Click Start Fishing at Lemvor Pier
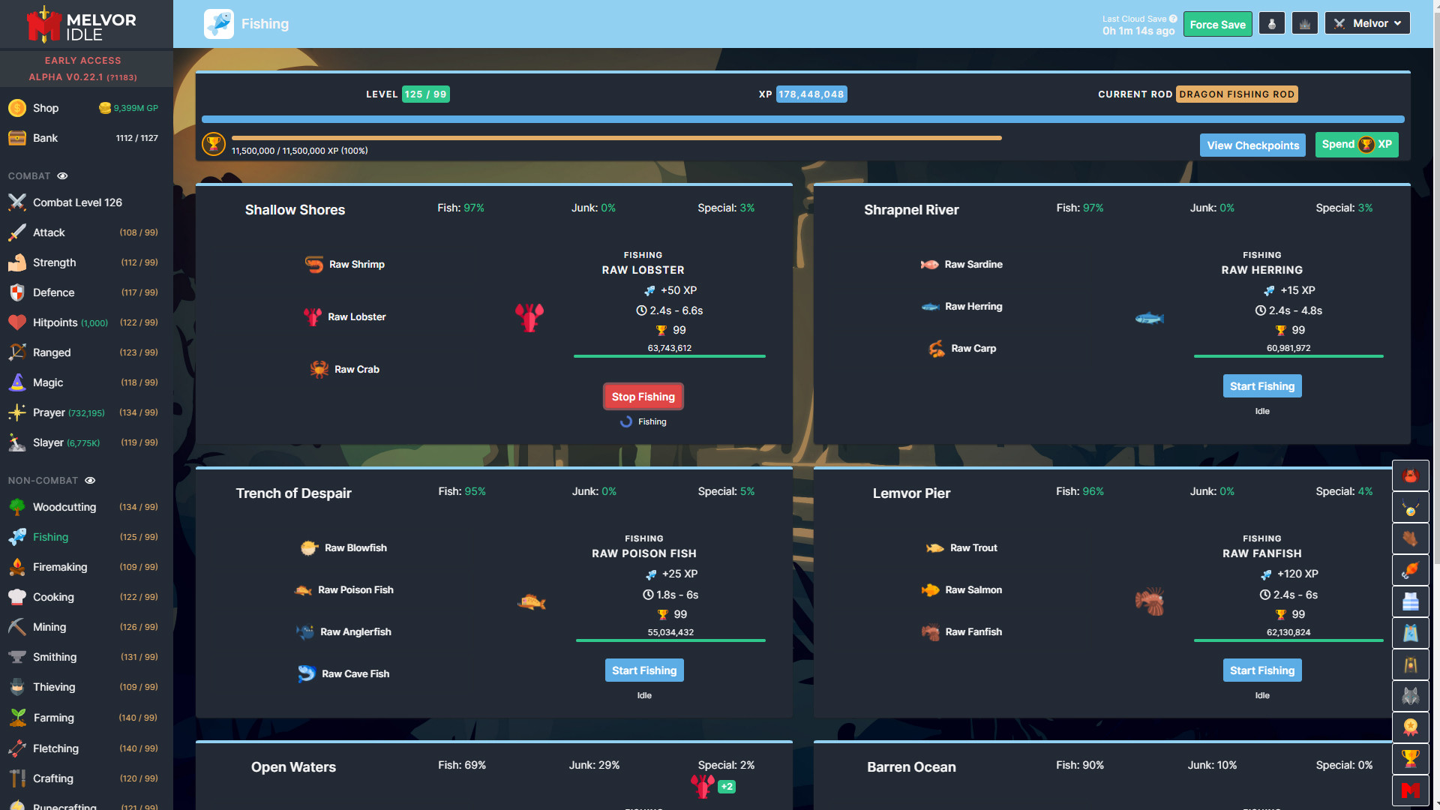This screenshot has width=1440, height=810. pyautogui.click(x=1262, y=670)
